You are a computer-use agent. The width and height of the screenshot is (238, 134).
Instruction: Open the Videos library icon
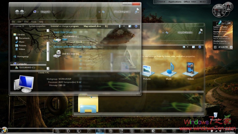point(191,69)
